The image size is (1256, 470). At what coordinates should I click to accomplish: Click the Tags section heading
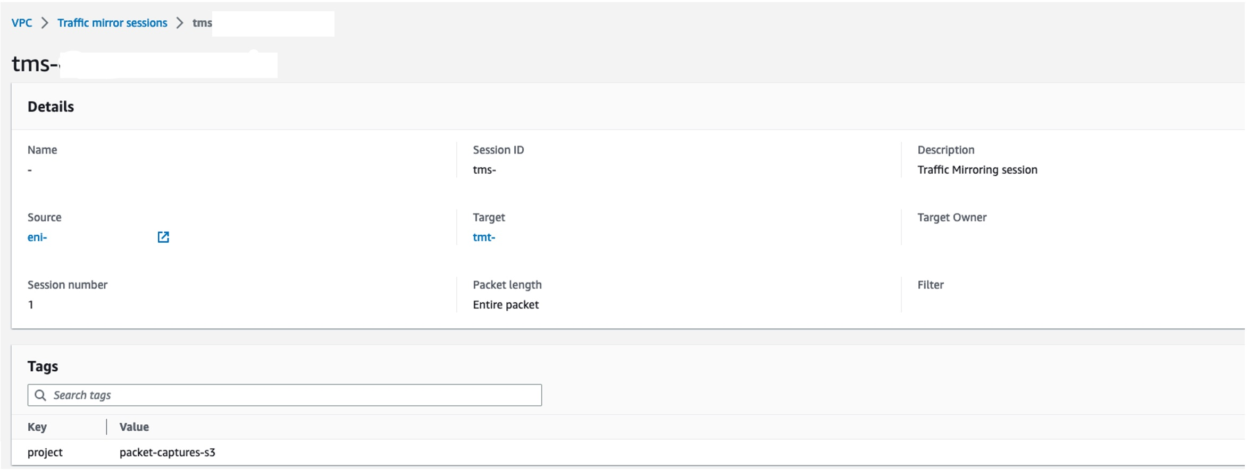click(x=43, y=366)
